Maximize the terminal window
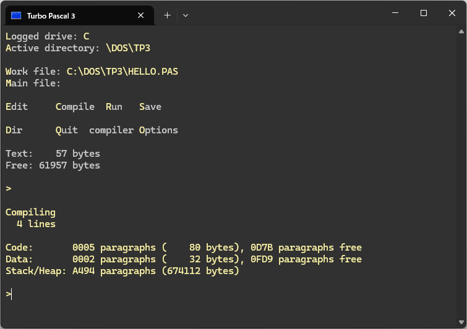Viewport: 467px width, 329px height. pyautogui.click(x=424, y=13)
